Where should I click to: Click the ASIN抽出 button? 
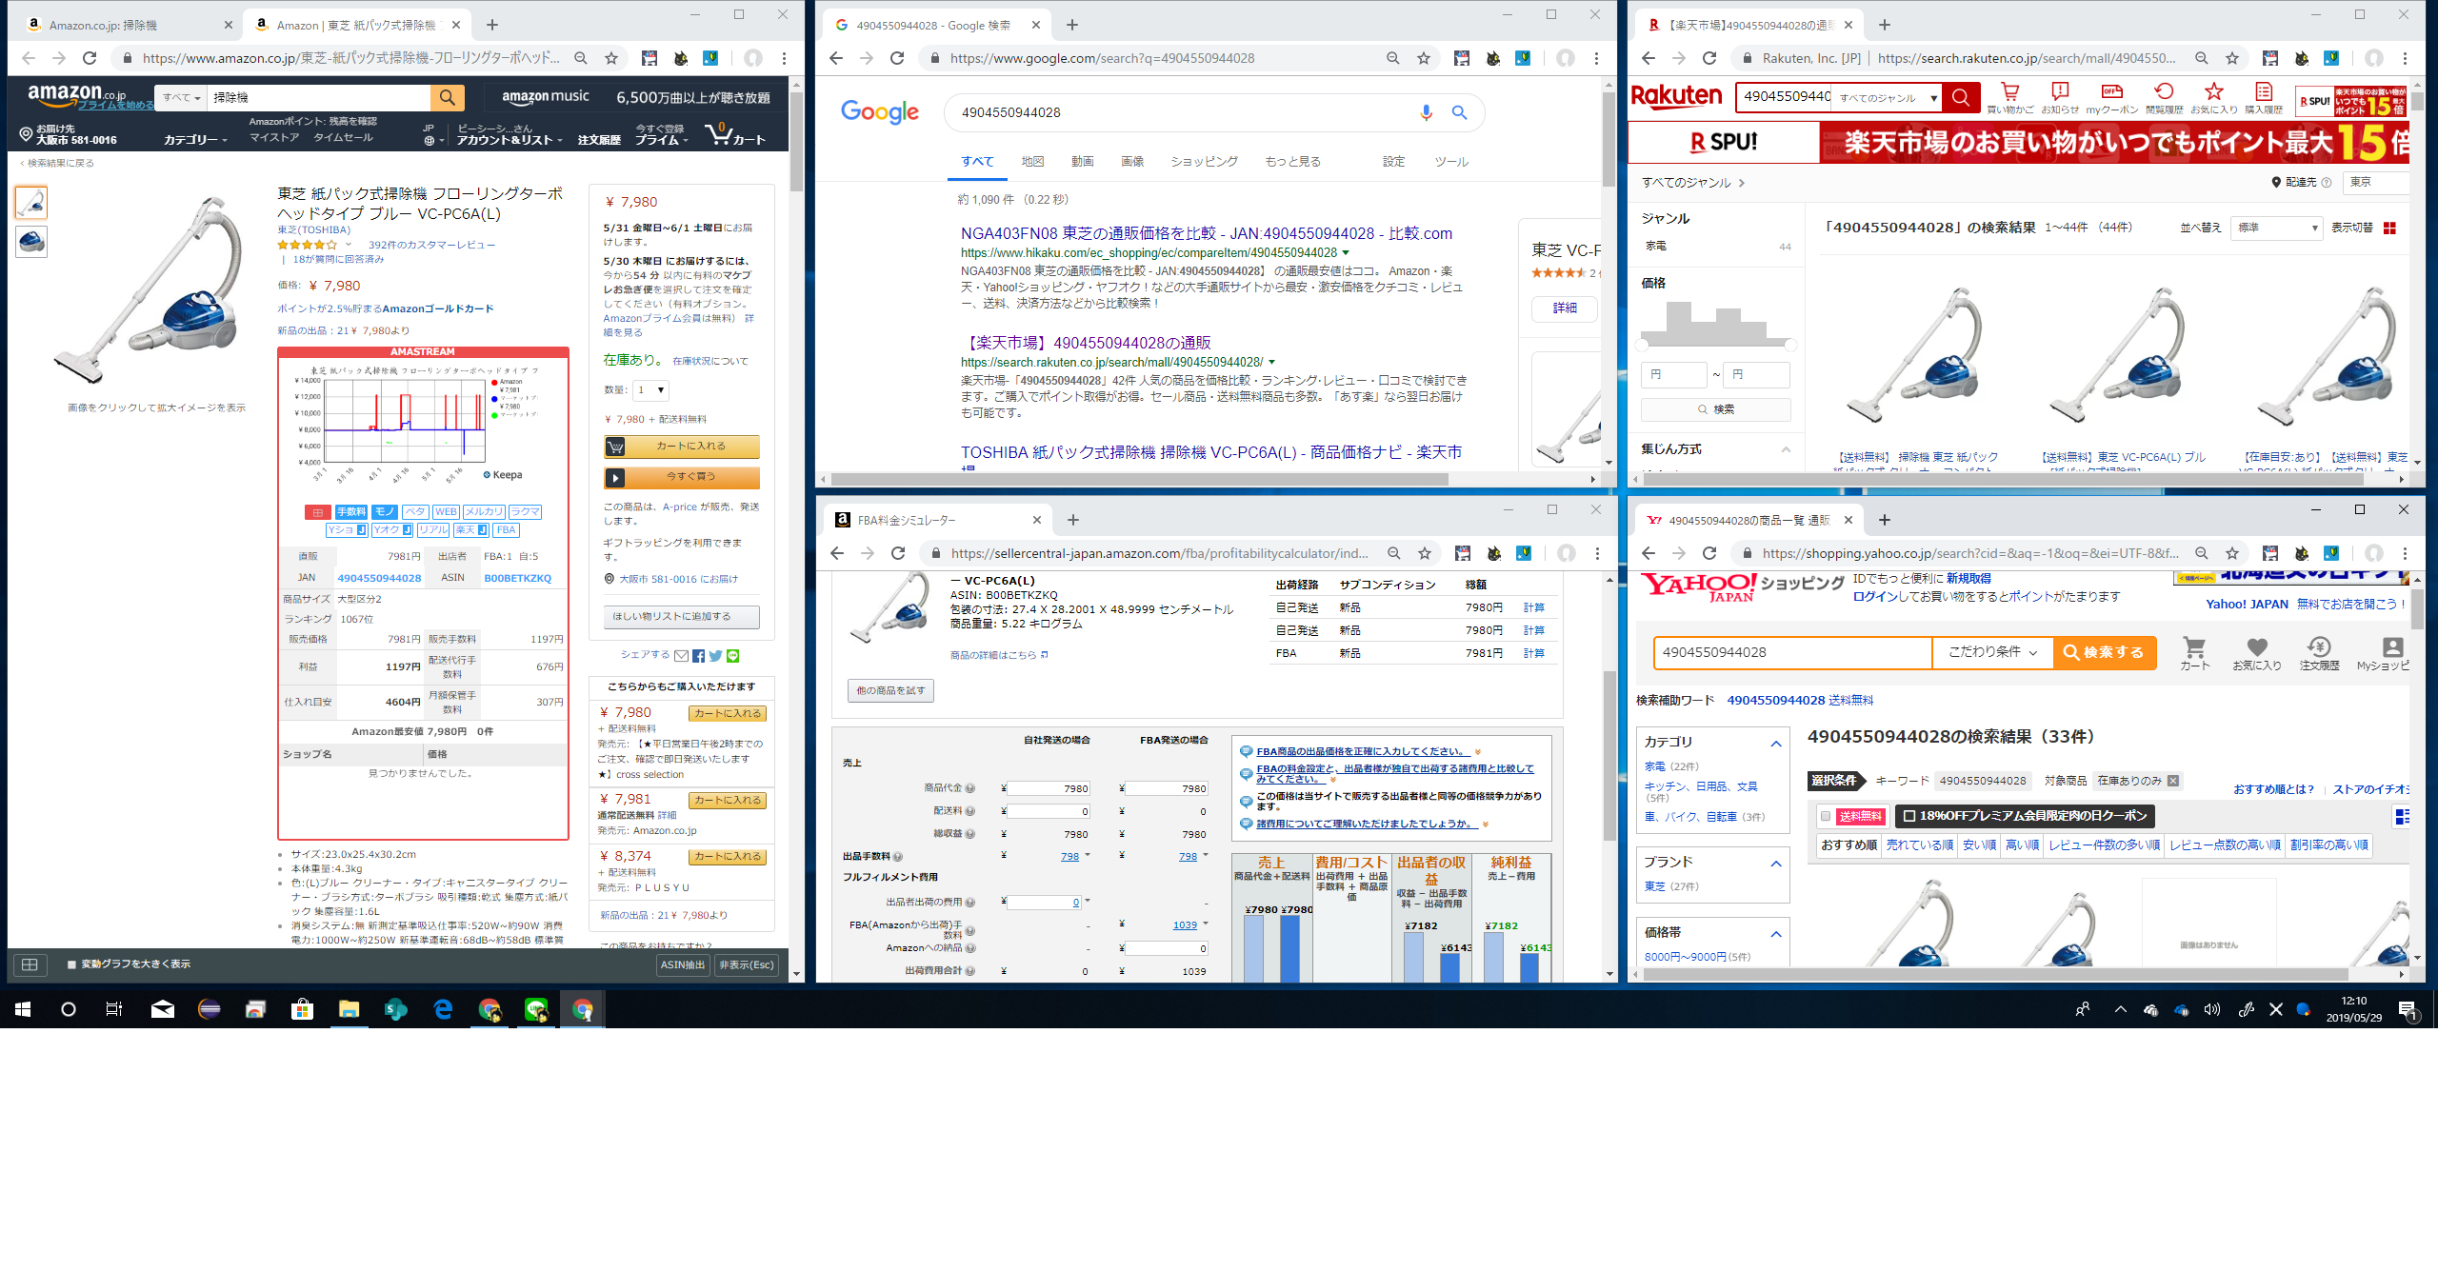click(683, 965)
